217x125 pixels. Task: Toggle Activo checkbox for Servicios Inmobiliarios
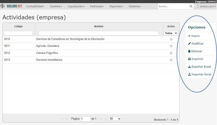click(171, 60)
